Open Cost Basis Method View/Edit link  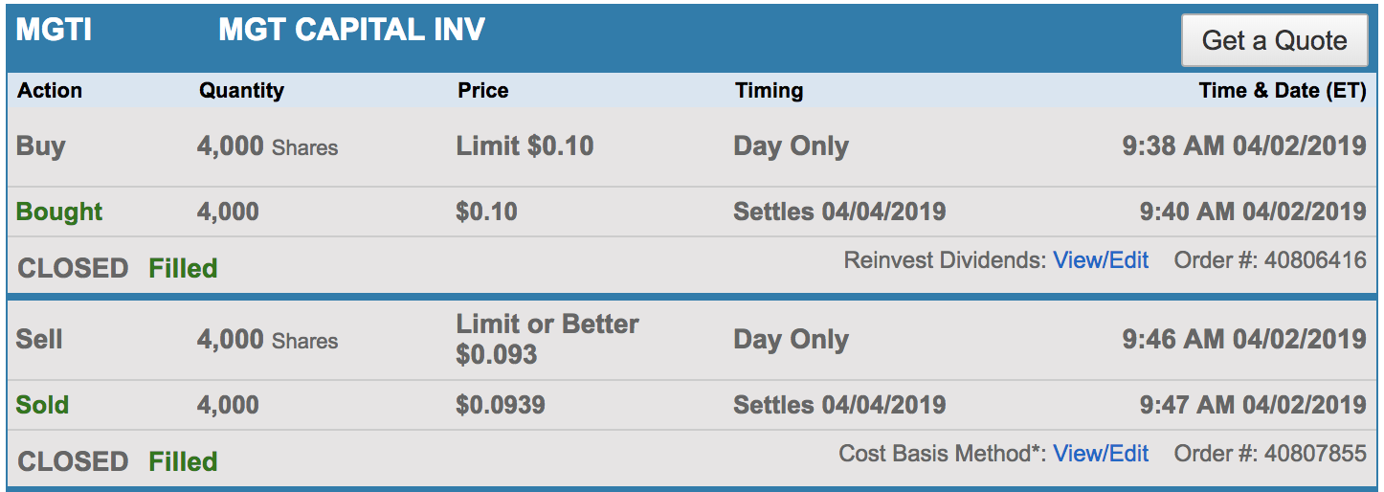tap(1101, 453)
